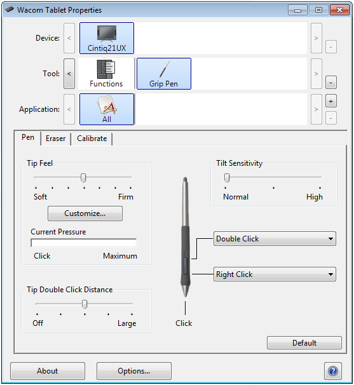Click the Tip Feel slider handle
The width and height of the screenshot is (354, 385).
click(x=83, y=178)
